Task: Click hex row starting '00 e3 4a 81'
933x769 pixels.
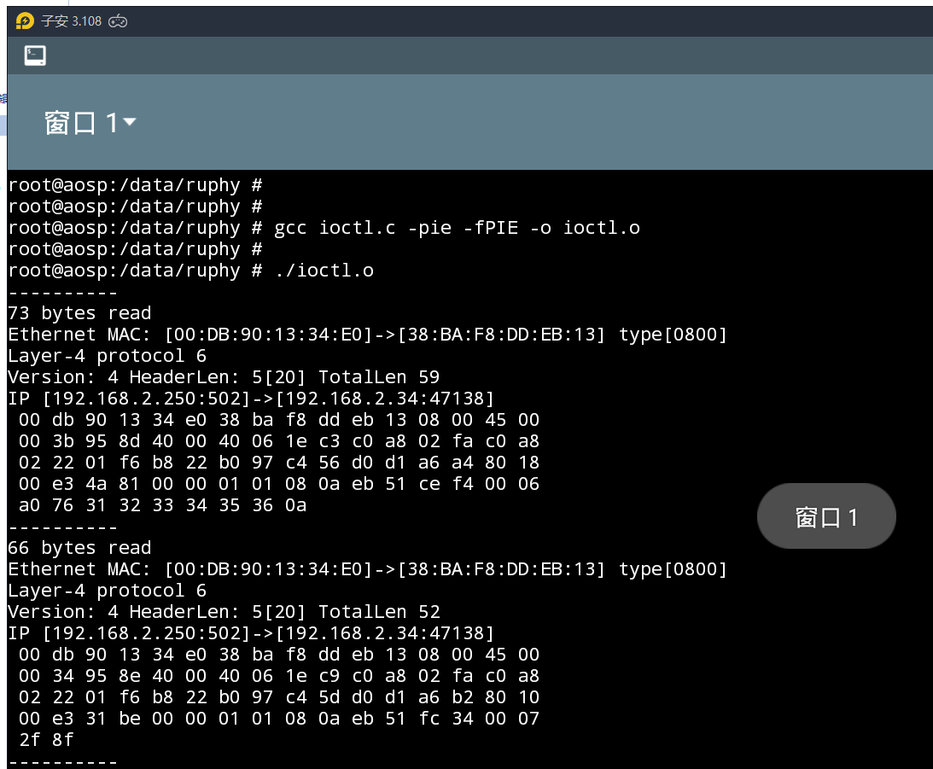Action: tap(278, 484)
